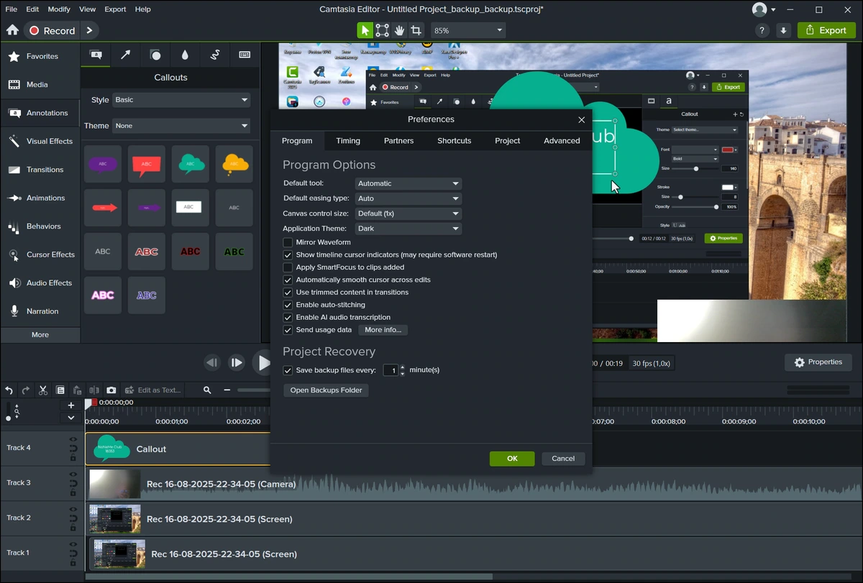The image size is (863, 583).
Task: Add a new track with plus
Action: (70, 405)
